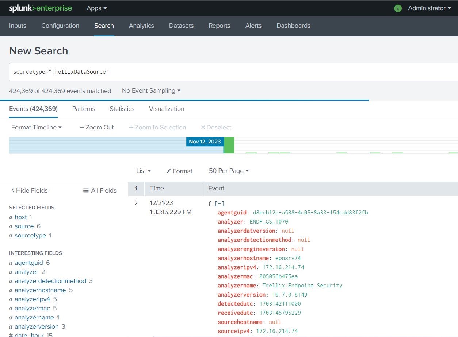Click Zoom to Selection
The image size is (458, 337).
157,127
